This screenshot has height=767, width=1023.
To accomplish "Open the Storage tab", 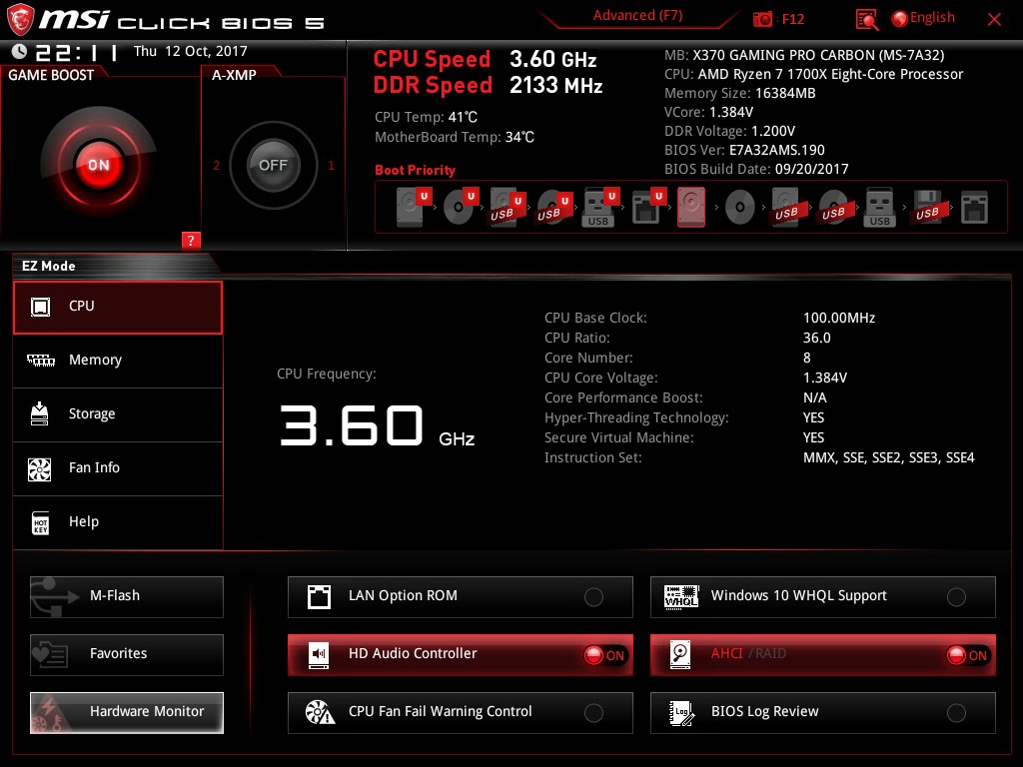I will pyautogui.click(x=118, y=414).
